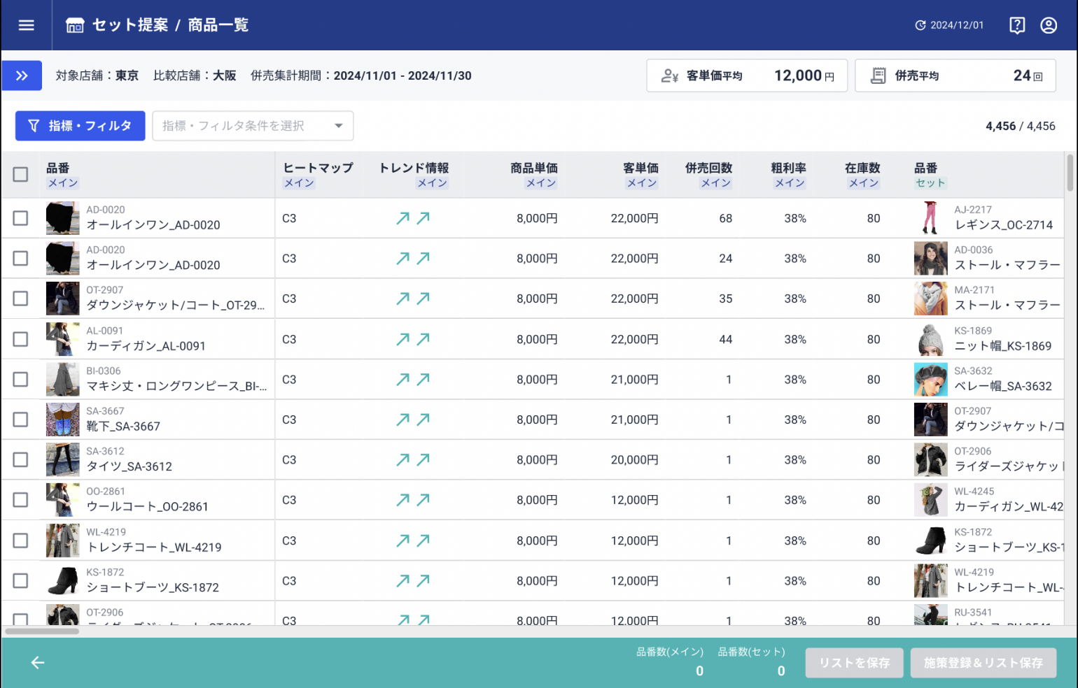Viewport: 1078px width, 688px height.
Task: Click 施策登録＆リスト保存 button
Action: (x=983, y=662)
